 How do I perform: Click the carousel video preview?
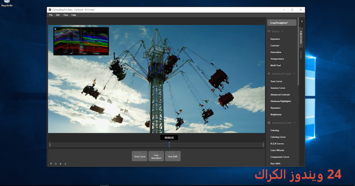click(156, 79)
